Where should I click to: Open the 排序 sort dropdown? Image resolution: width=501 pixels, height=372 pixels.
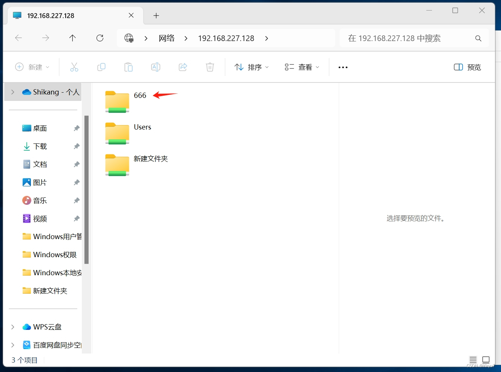(252, 67)
